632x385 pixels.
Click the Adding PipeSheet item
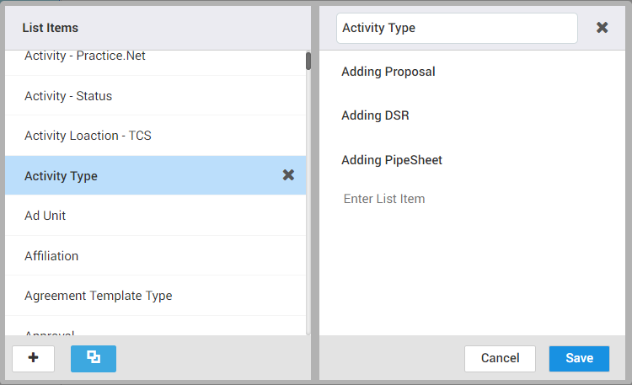[x=392, y=160]
